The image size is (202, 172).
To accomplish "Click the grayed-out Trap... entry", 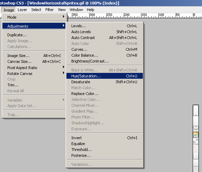I will tap(34, 115).
